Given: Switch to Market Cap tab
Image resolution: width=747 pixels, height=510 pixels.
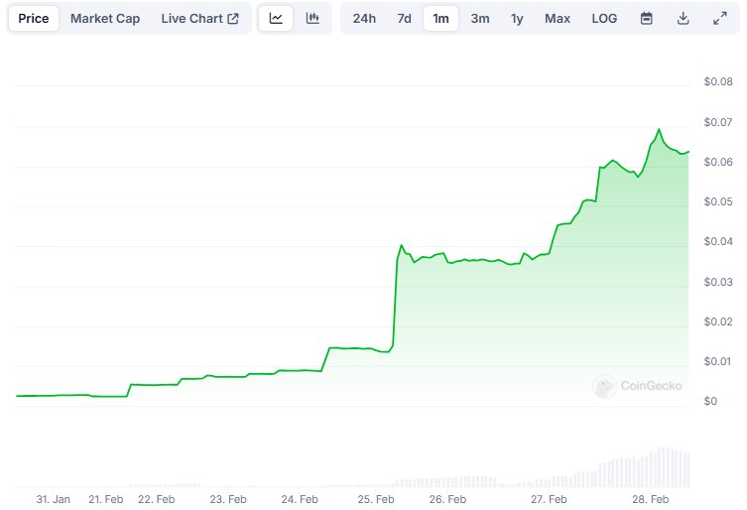Looking at the screenshot, I should (x=105, y=19).
